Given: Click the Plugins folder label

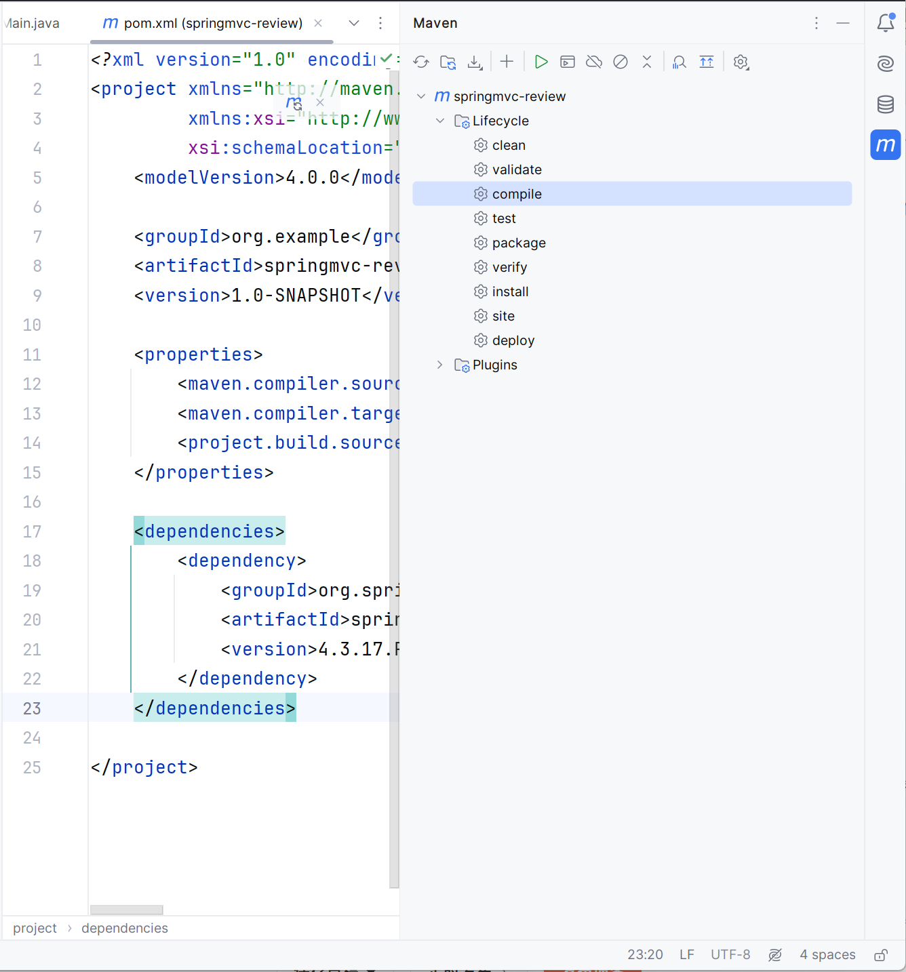Looking at the screenshot, I should (x=495, y=365).
